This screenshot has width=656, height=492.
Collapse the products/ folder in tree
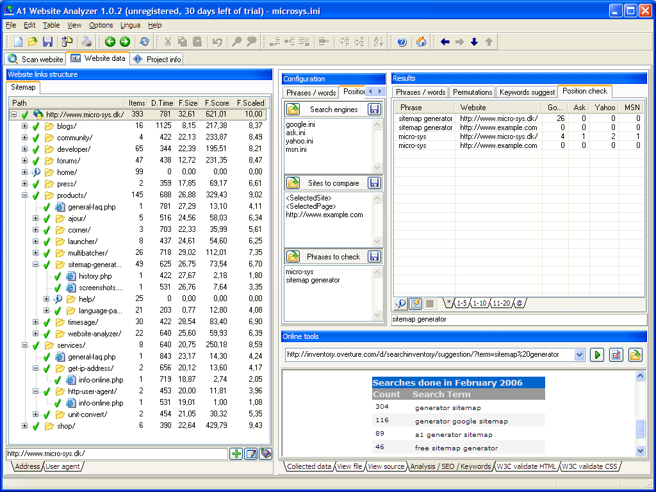point(25,195)
